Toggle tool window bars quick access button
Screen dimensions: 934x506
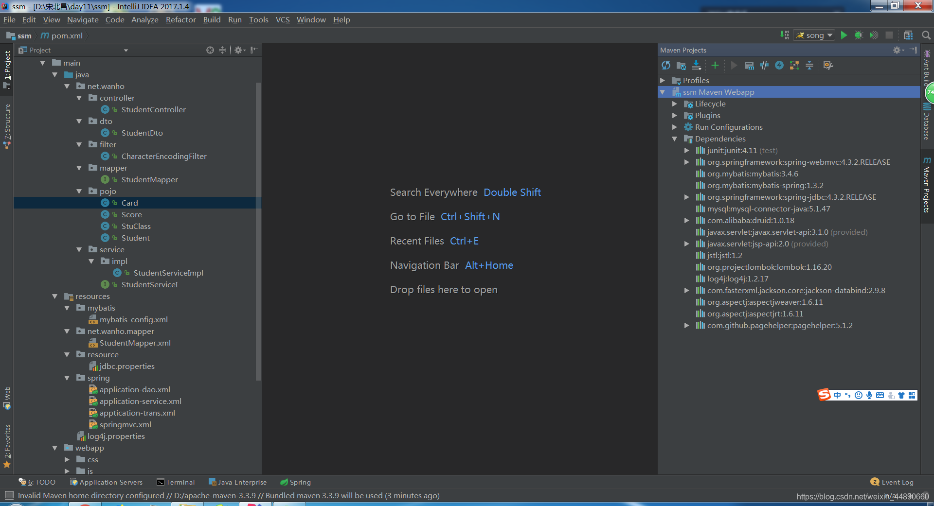(9, 495)
